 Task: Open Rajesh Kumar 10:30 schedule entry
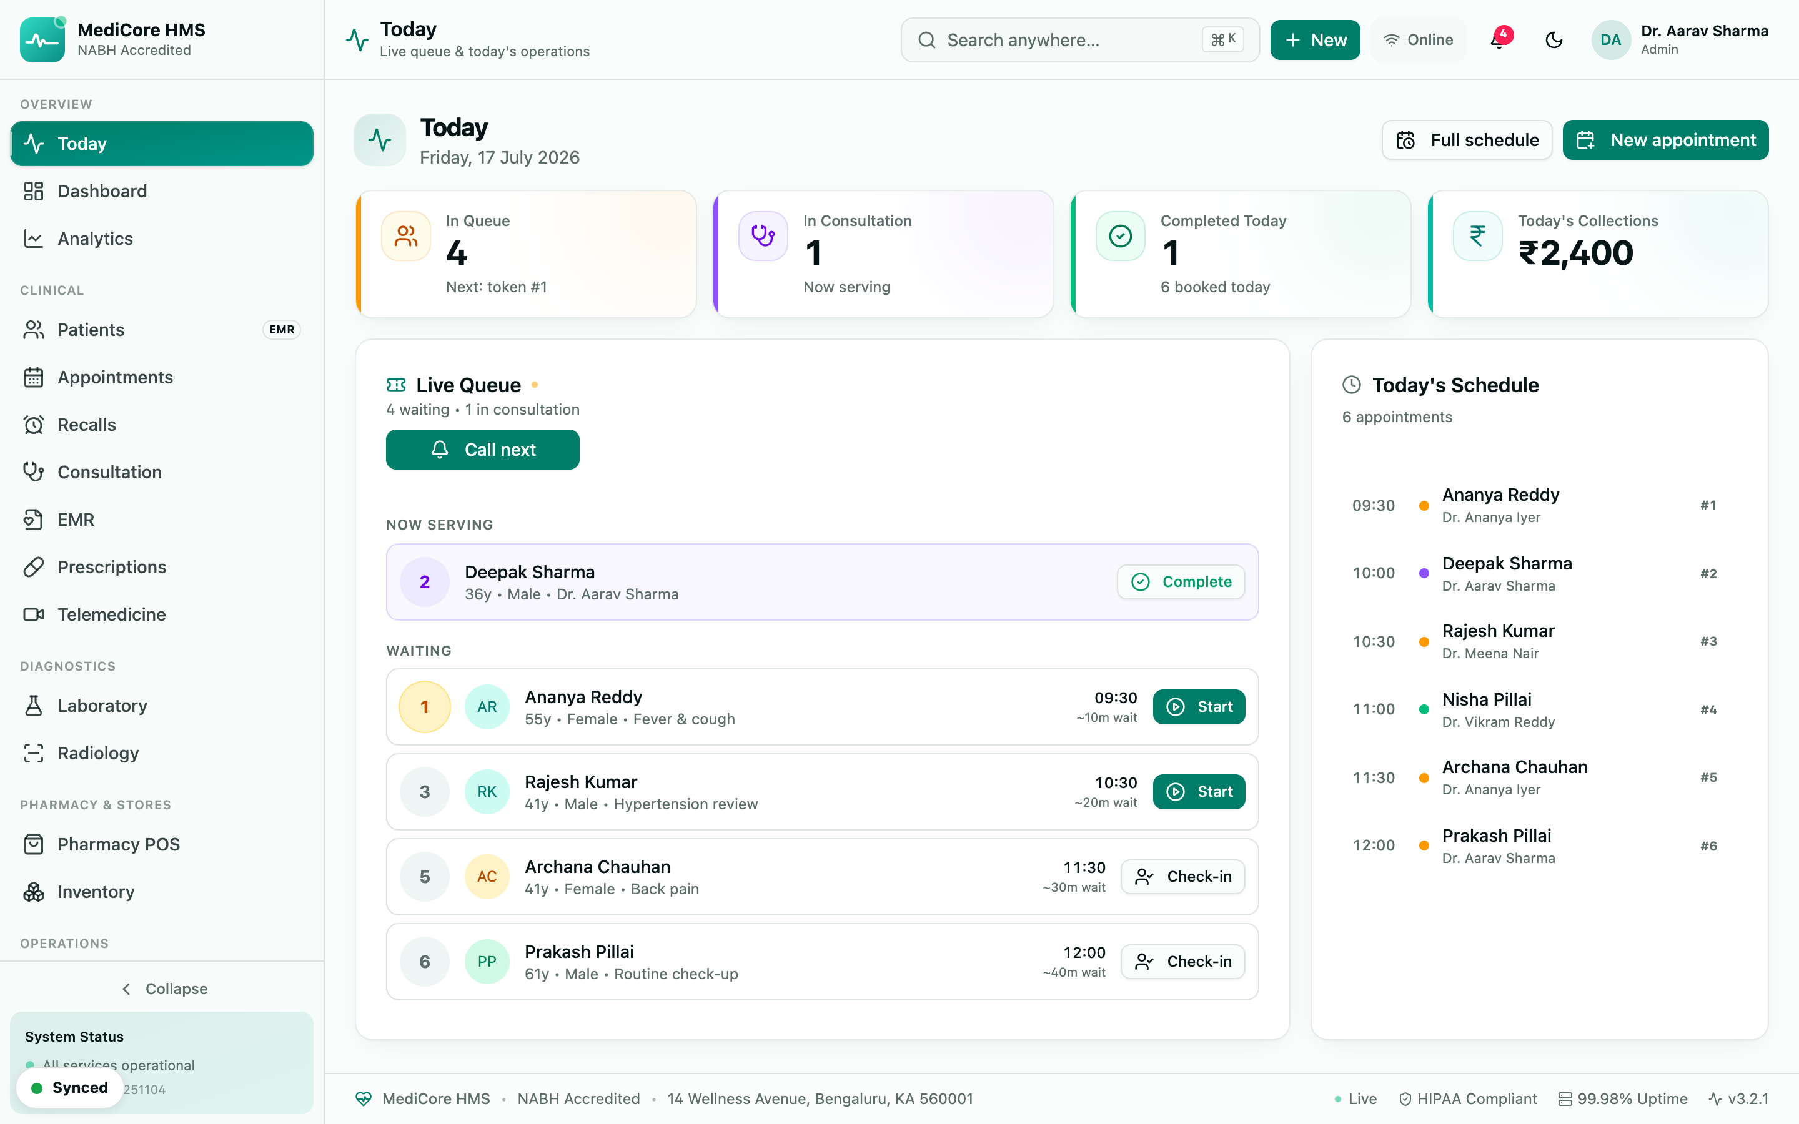click(1539, 641)
